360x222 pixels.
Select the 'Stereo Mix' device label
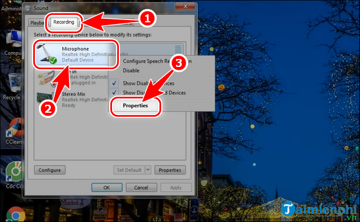pos(74,94)
